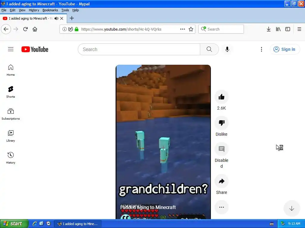The height and width of the screenshot is (228, 305).
Task: Open the View menu
Action: point(22,10)
